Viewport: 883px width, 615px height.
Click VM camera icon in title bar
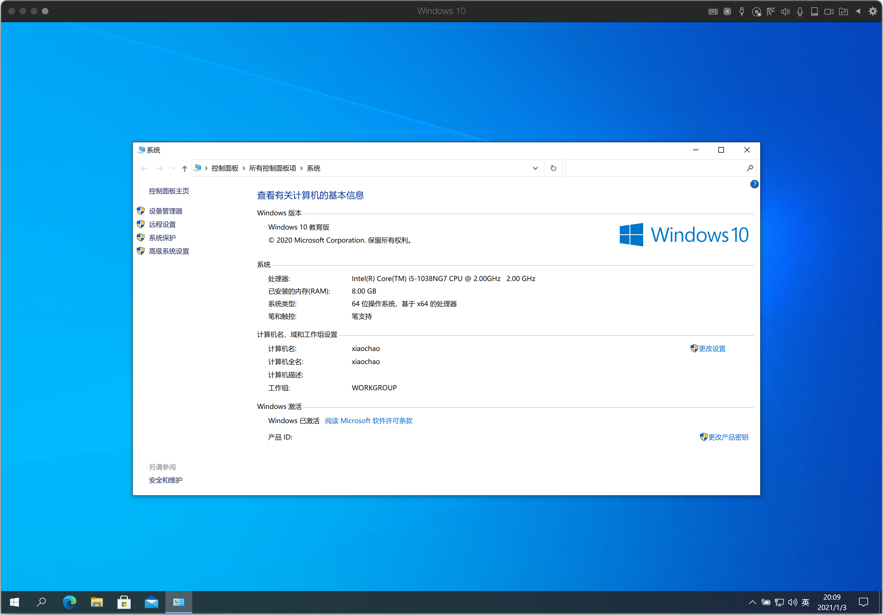point(829,11)
